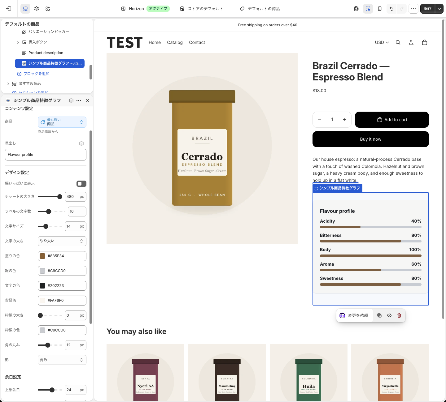Open the Contact menu link
The width and height of the screenshot is (446, 402).
[197, 42]
